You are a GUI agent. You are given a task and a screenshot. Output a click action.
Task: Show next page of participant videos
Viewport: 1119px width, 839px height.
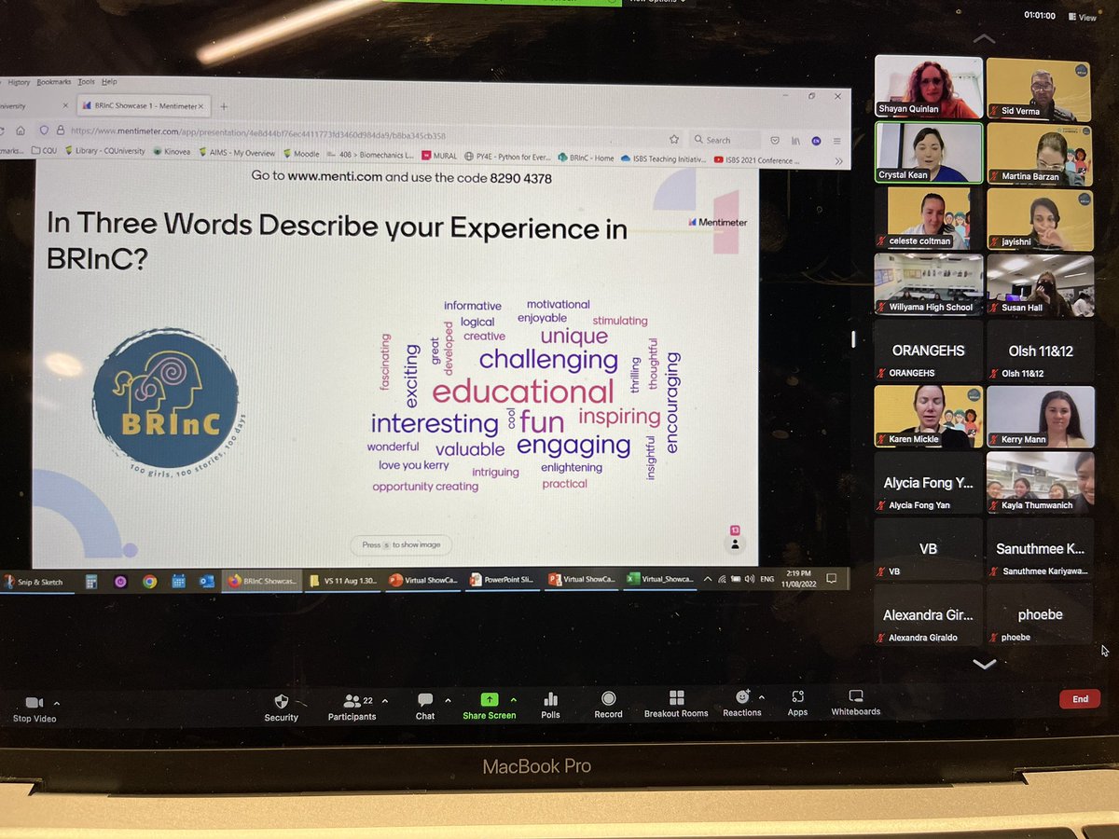click(x=984, y=664)
